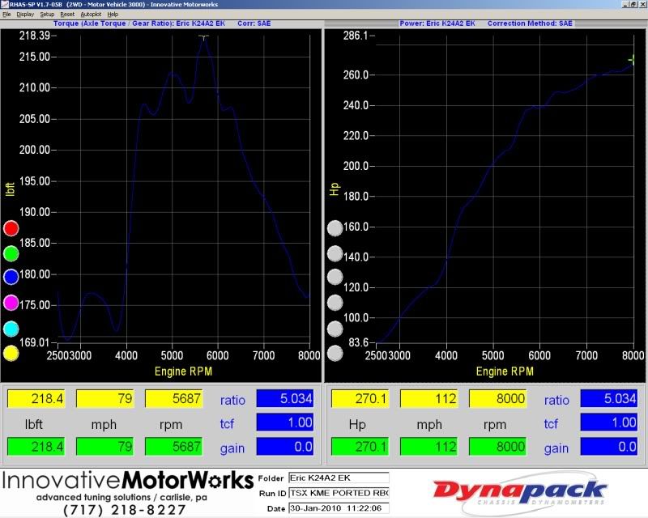Viewport: 648px width, 518px height.
Task: Click the Date field '30-Jan-2010 11:22:06'
Action: 339,508
